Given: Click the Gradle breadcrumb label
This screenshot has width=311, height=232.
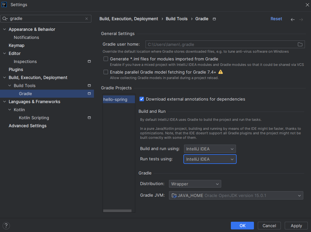Looking at the screenshot, I should 202,19.
